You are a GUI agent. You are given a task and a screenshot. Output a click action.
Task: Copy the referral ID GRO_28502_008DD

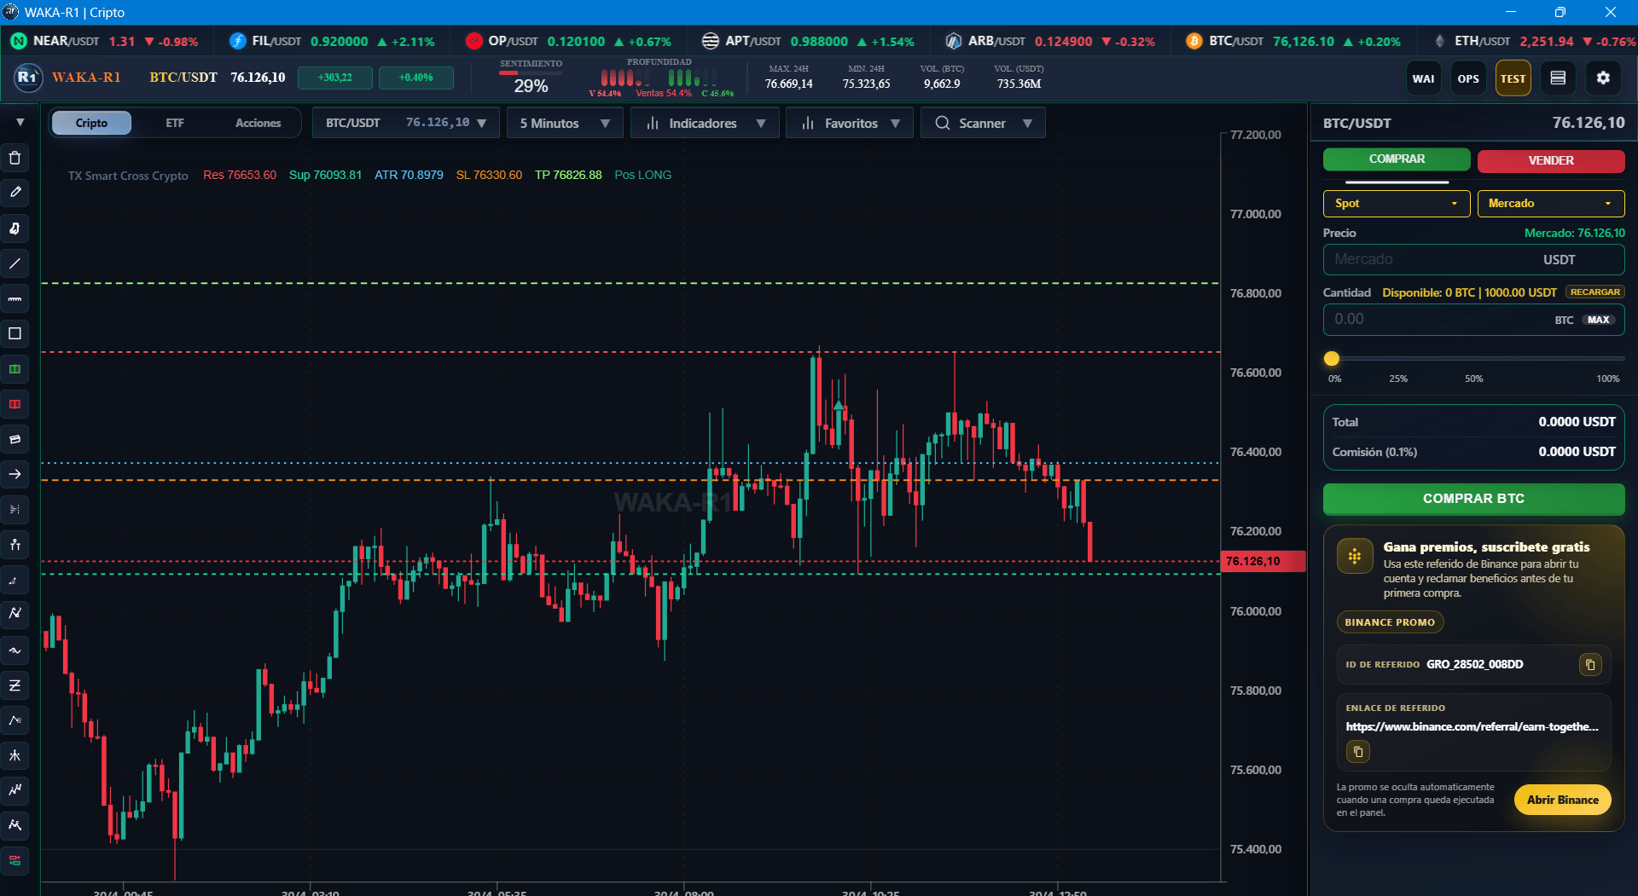point(1590,664)
